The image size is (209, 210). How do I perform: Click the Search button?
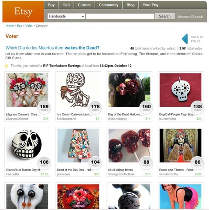pos(164,16)
